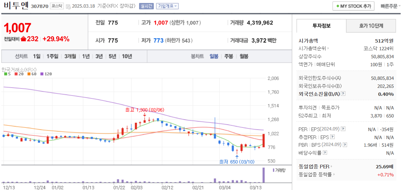Expand the 기업개요 dropdown
Viewport: 402px width, 190px height.
(167, 6)
